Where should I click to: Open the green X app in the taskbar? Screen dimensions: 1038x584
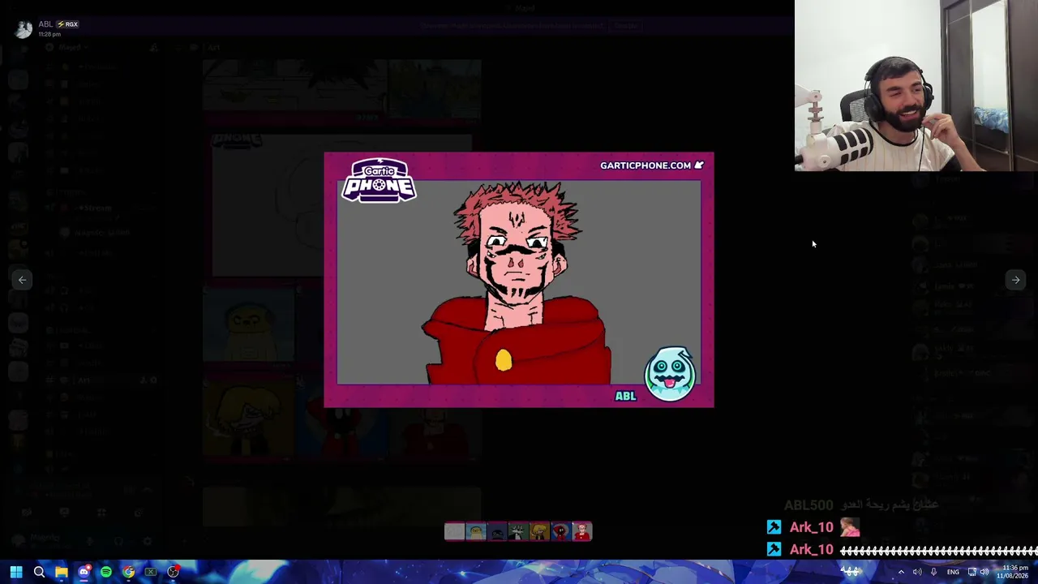pyautogui.click(x=151, y=572)
